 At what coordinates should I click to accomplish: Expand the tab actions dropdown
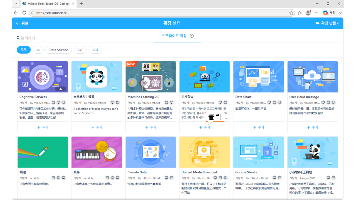16,4
